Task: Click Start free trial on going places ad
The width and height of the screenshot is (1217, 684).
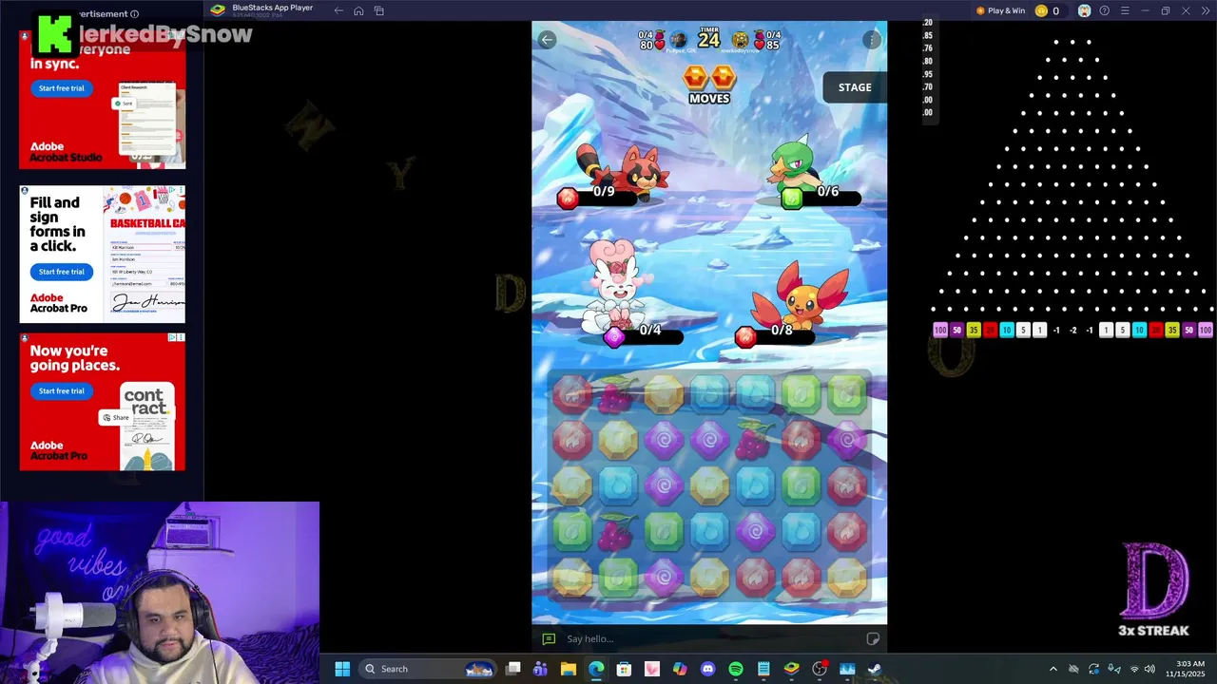Action: click(x=62, y=391)
